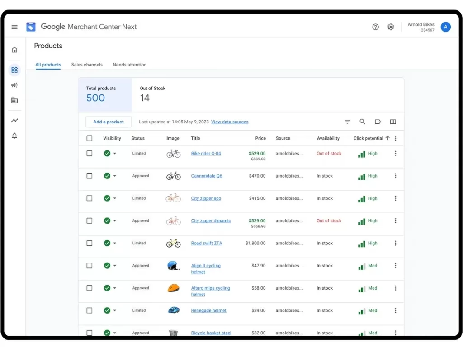Open the help question mark icon
The image size is (463, 347).
click(375, 27)
